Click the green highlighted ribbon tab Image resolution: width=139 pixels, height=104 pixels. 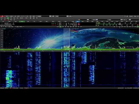8,18
